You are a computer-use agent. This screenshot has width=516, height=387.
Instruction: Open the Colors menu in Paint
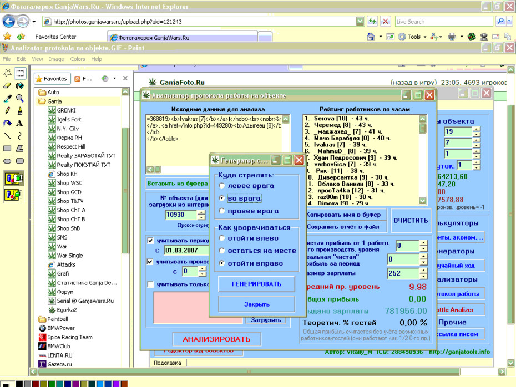pyautogui.click(x=78, y=59)
